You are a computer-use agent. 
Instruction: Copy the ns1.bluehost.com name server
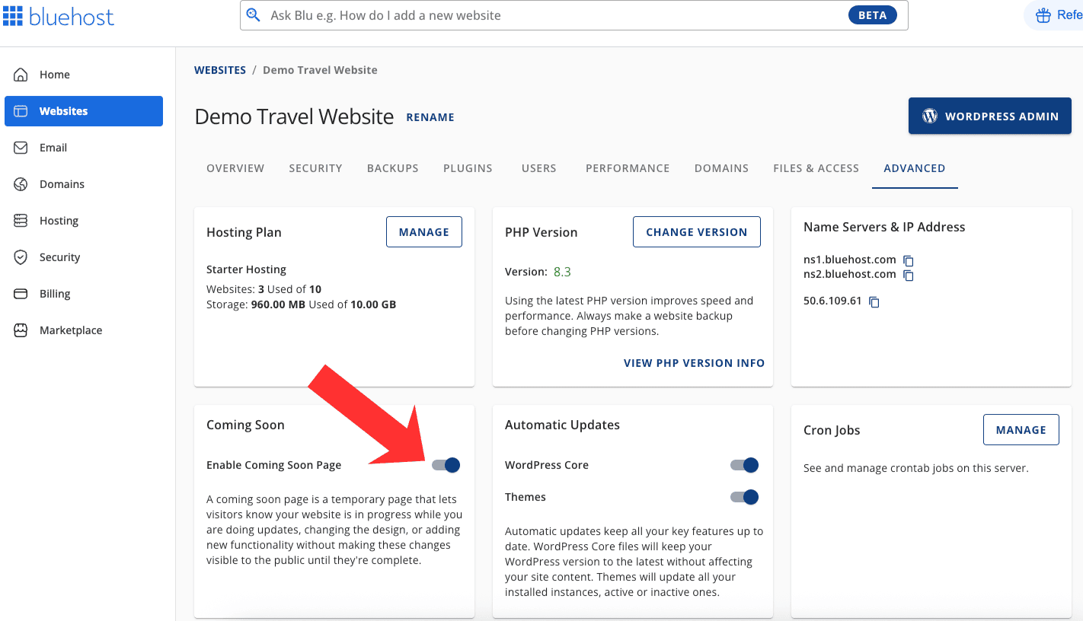pos(909,260)
